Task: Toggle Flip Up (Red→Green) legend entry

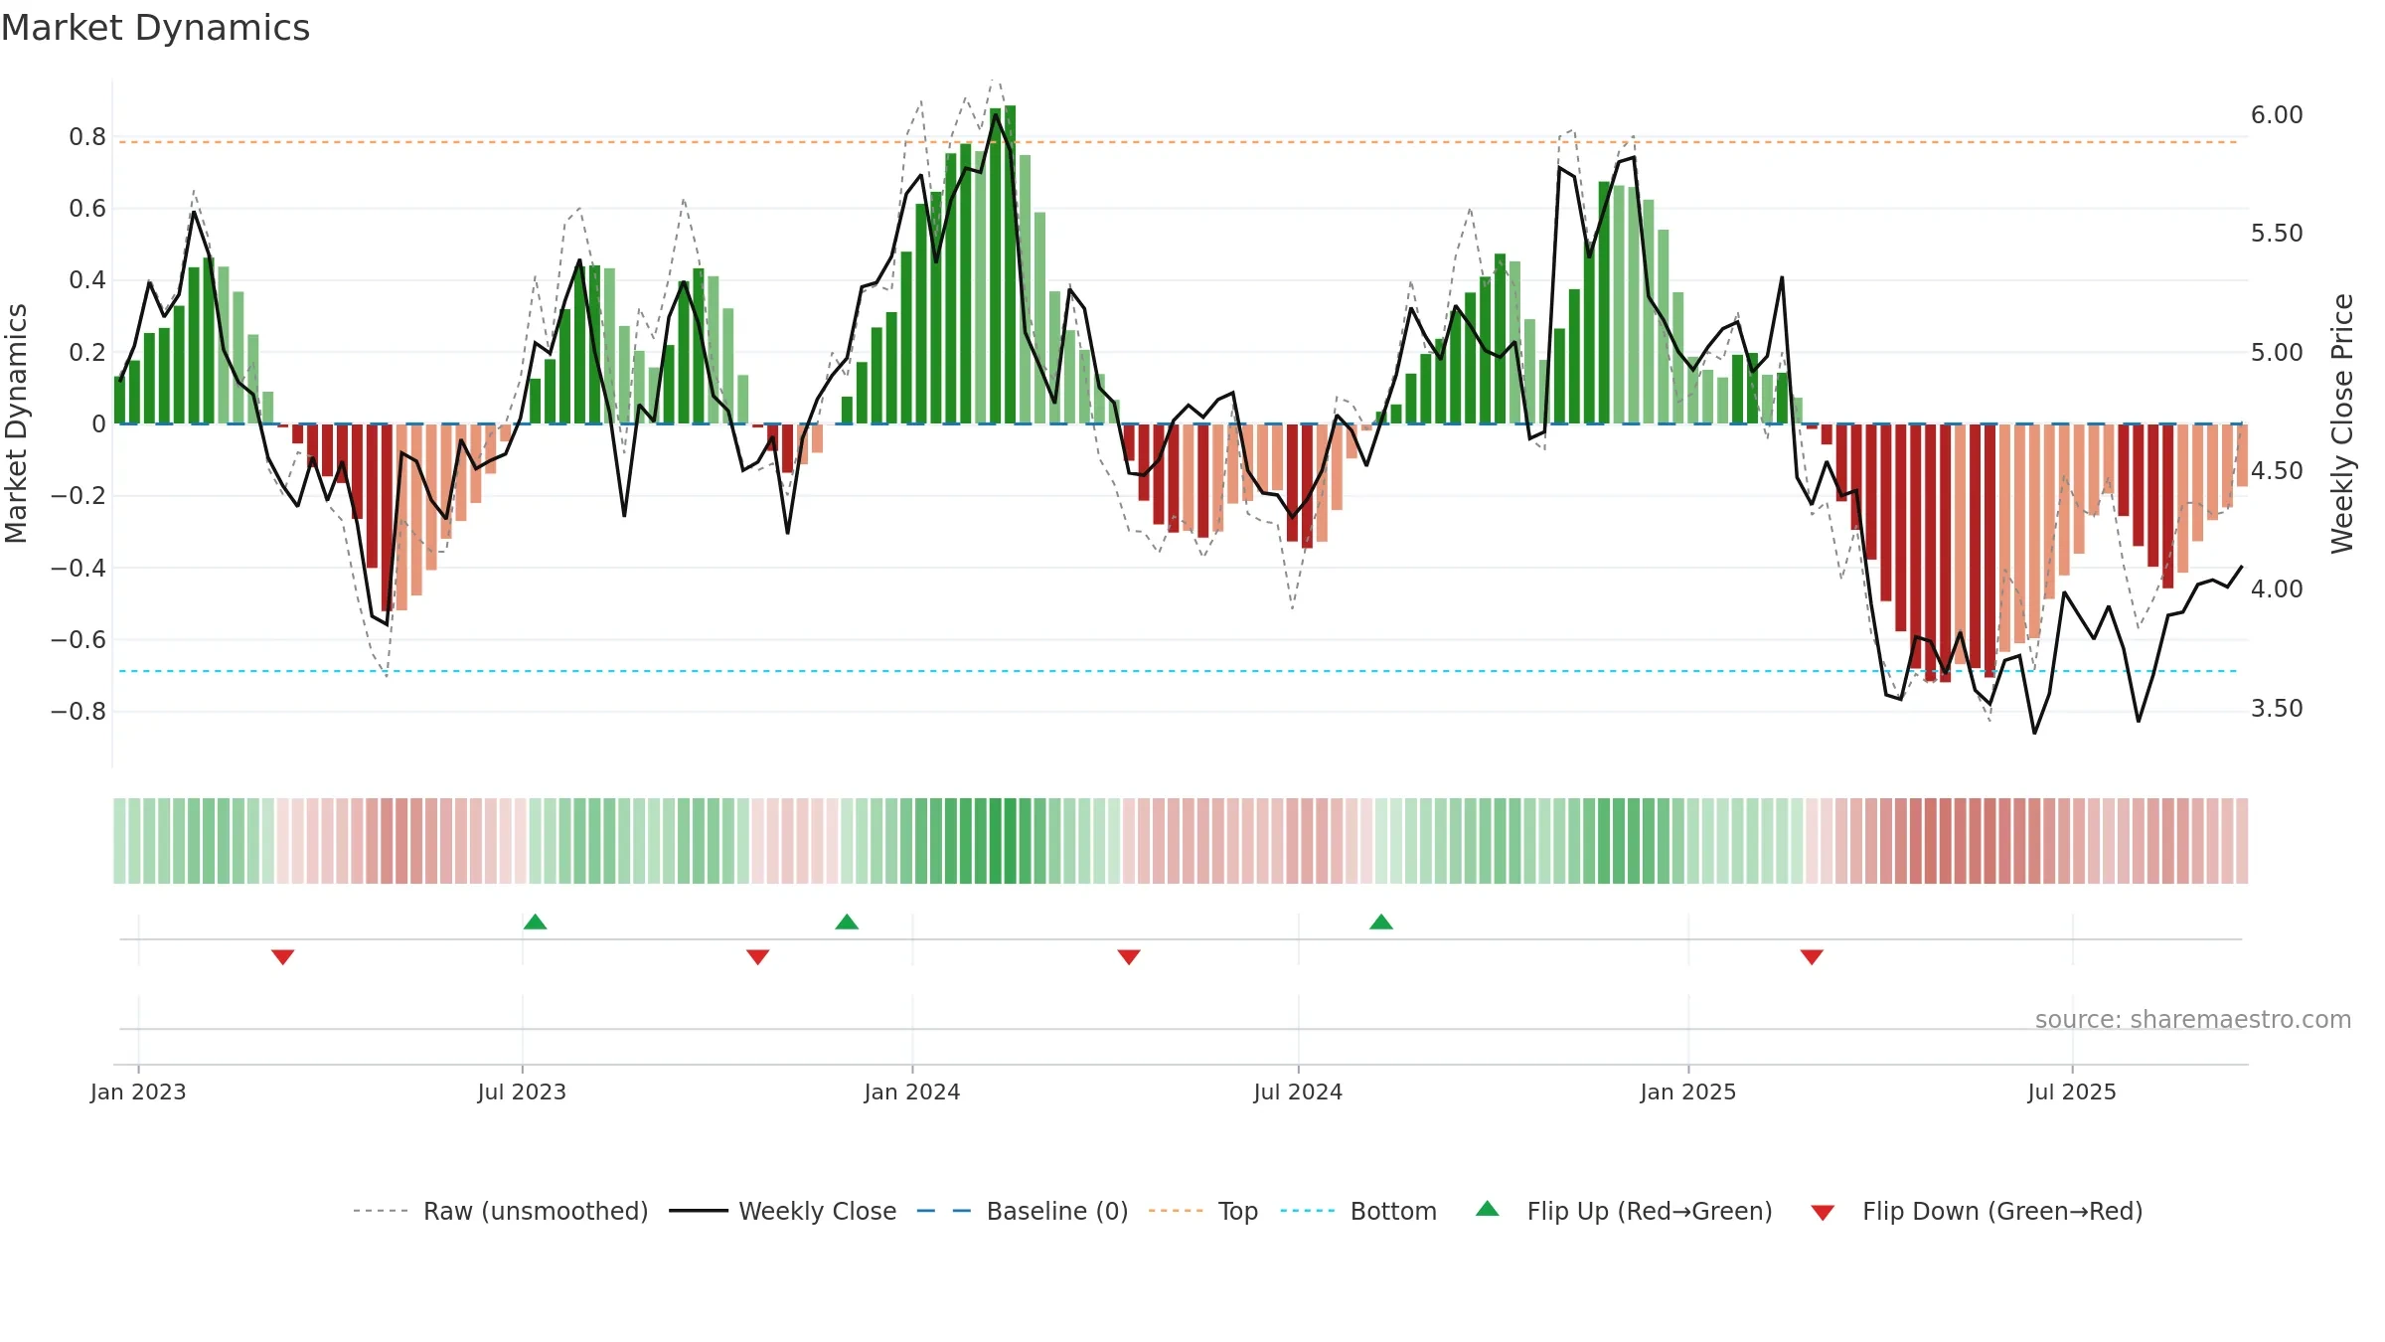Action: coord(1624,1211)
